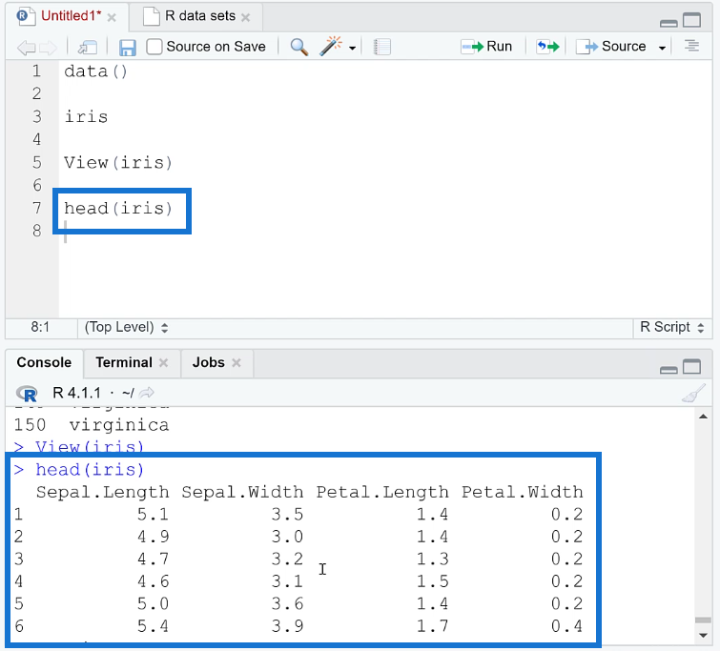The image size is (720, 651).
Task: Re-run the previous code region icon
Action: pos(547,47)
